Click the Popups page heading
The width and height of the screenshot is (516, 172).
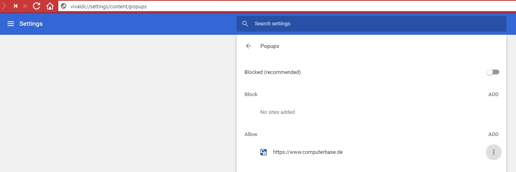[270, 46]
